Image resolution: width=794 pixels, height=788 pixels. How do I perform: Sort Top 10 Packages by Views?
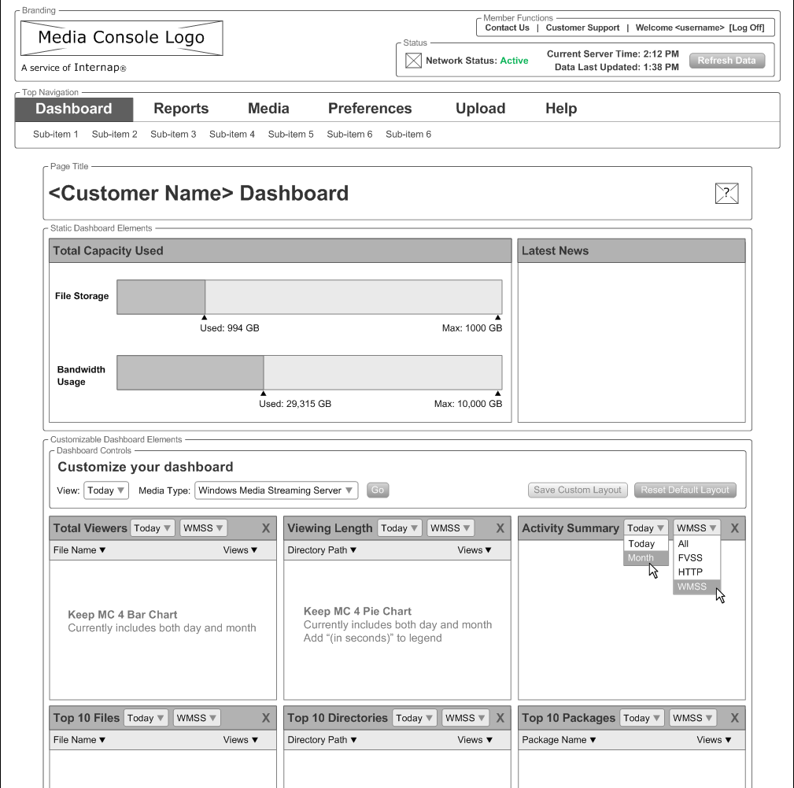click(713, 739)
